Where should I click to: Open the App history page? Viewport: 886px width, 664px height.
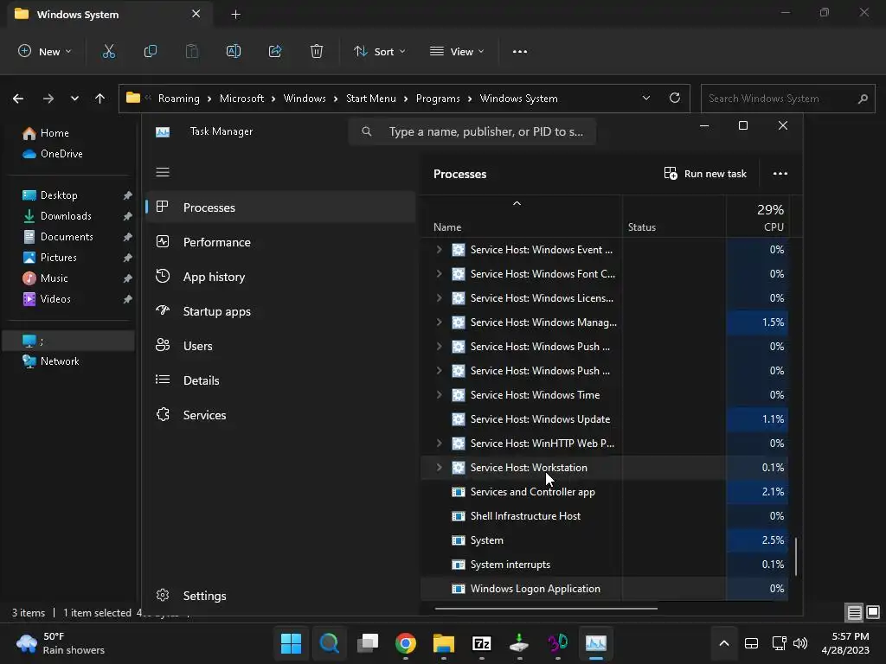[281, 277]
